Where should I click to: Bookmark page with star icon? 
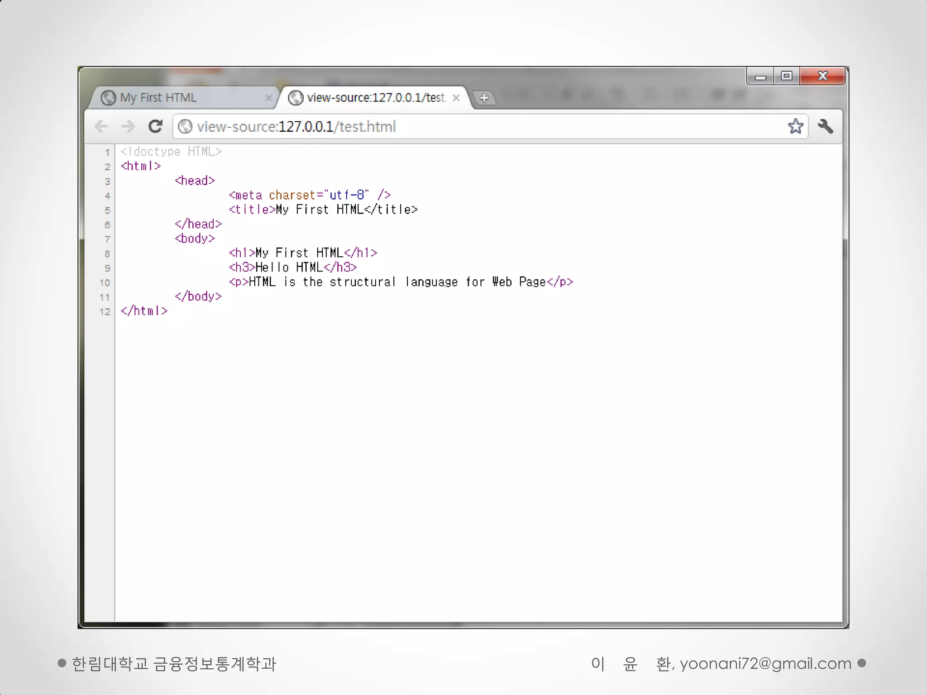(795, 126)
